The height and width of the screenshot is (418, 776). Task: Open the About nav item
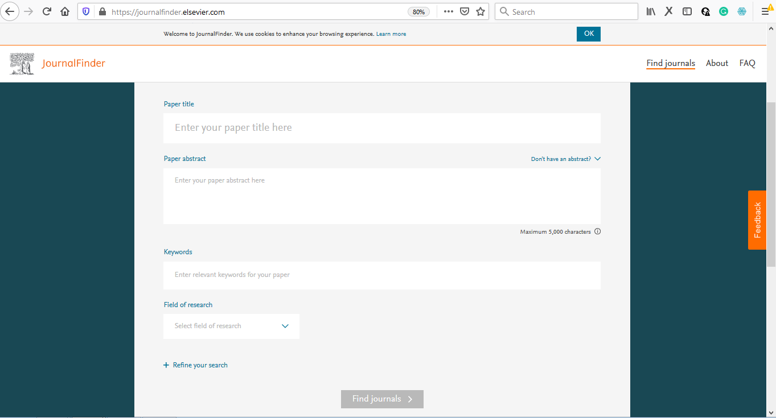[717, 63]
